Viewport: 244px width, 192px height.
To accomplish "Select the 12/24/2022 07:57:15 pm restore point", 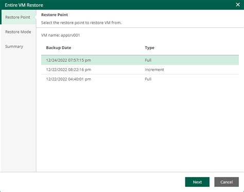I will (x=140, y=60).
